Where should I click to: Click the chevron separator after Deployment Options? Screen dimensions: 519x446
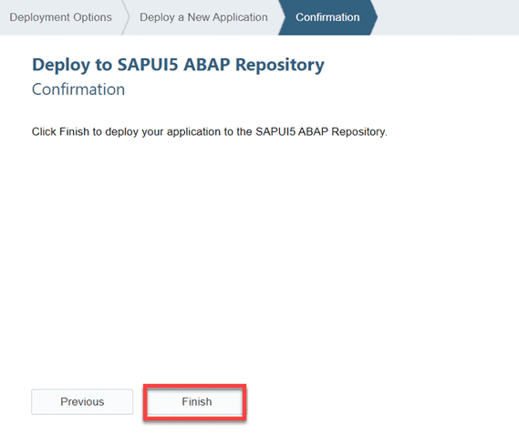click(125, 17)
